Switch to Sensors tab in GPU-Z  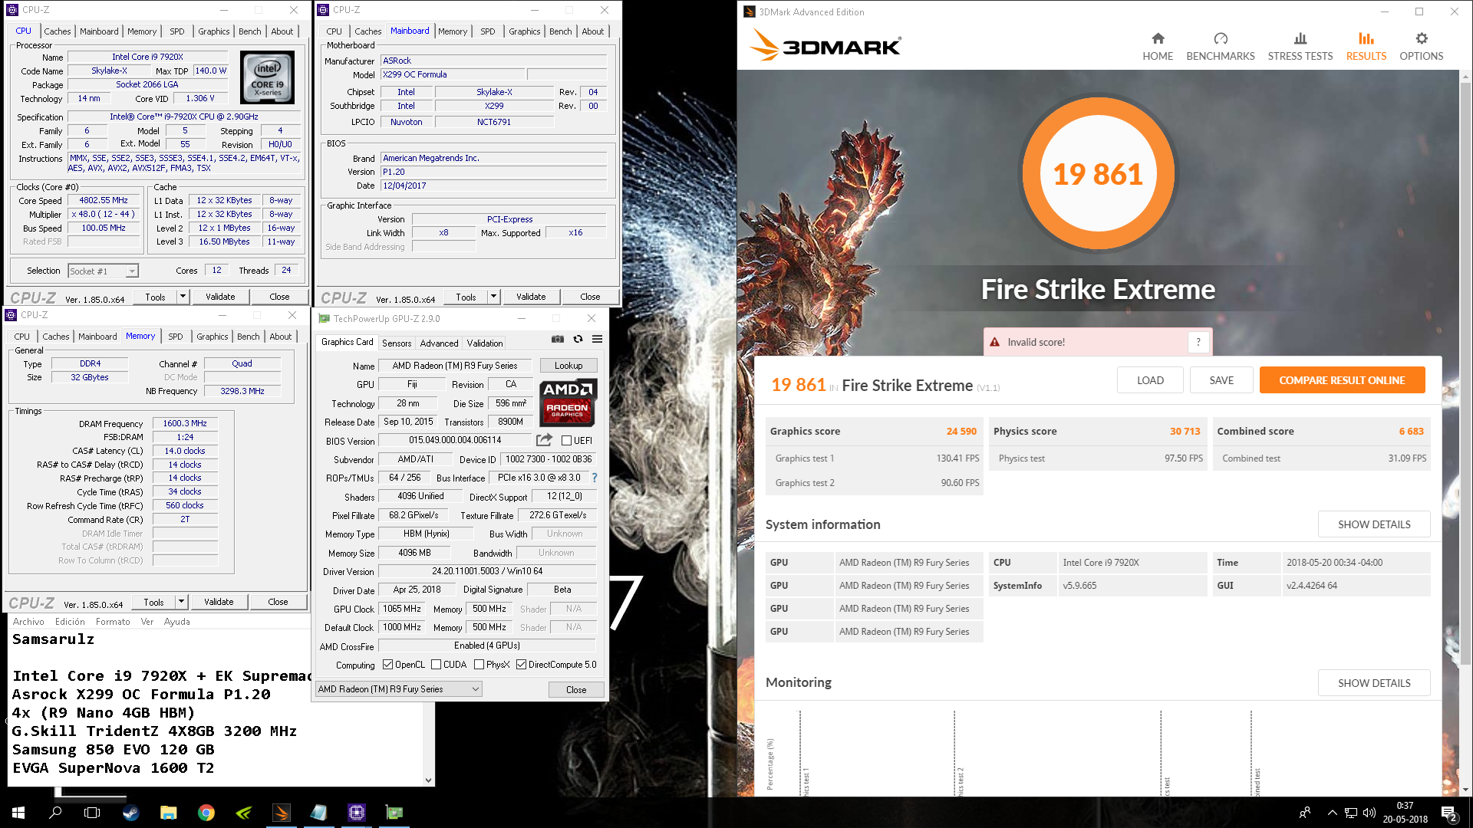click(397, 343)
